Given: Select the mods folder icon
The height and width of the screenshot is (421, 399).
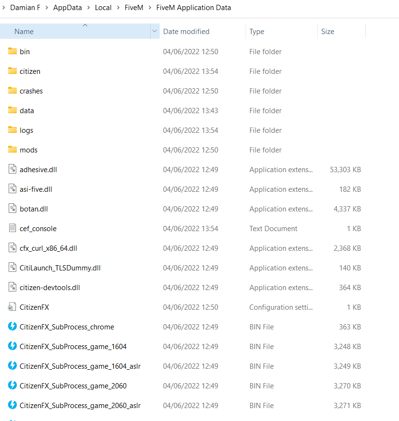Looking at the screenshot, I should [12, 149].
